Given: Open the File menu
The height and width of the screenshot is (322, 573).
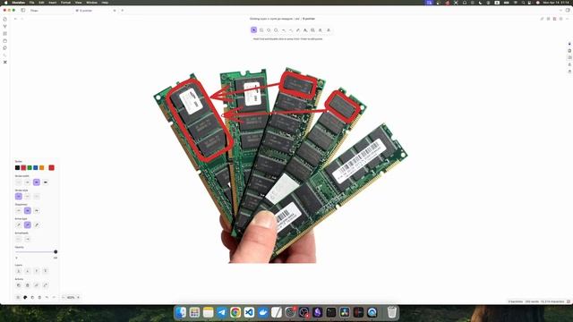Looking at the screenshot, I should click(x=32, y=3).
